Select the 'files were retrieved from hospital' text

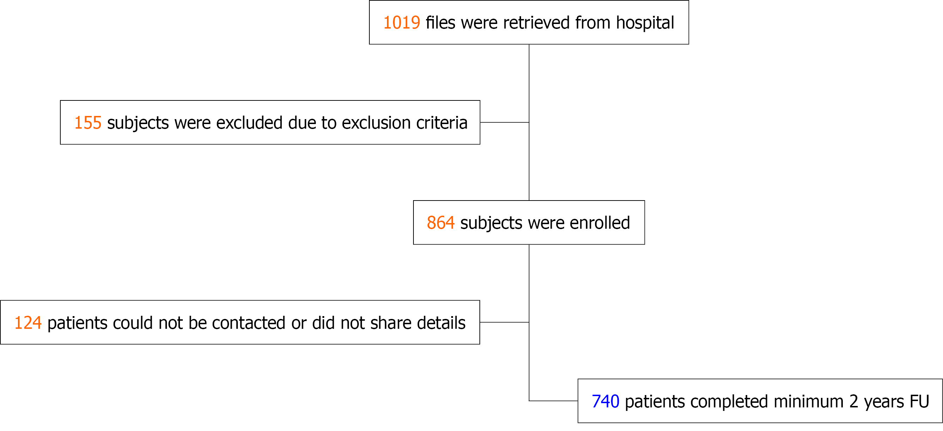550,23
